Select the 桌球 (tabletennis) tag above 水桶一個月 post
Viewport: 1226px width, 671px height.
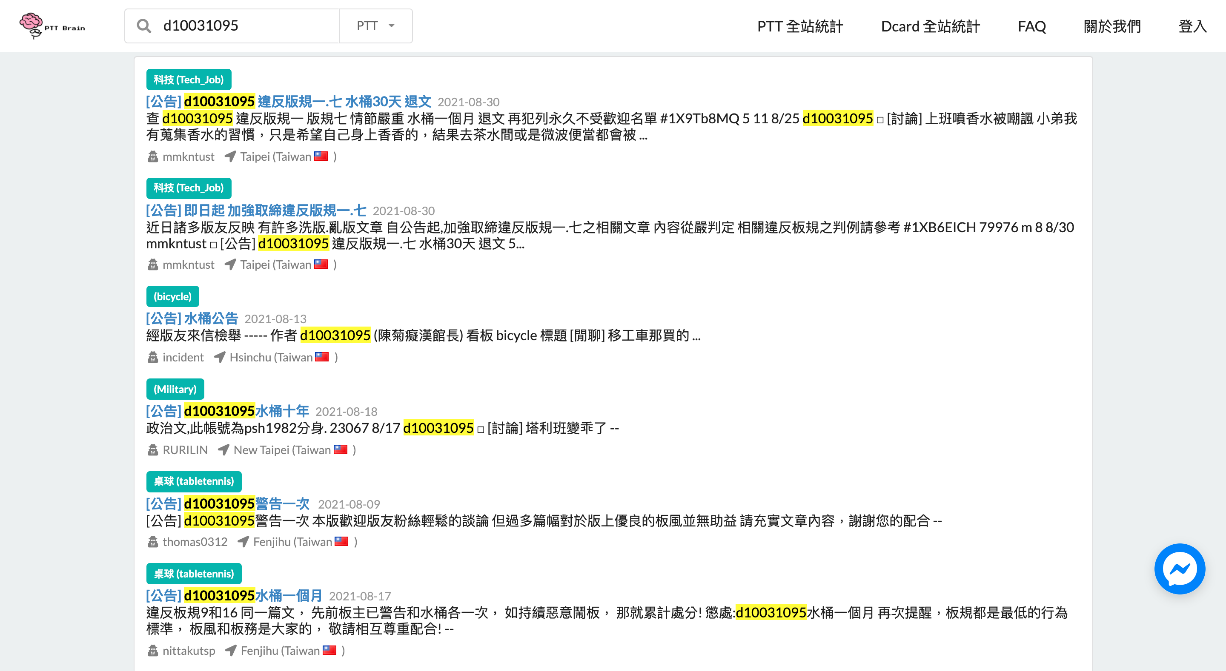(x=194, y=574)
